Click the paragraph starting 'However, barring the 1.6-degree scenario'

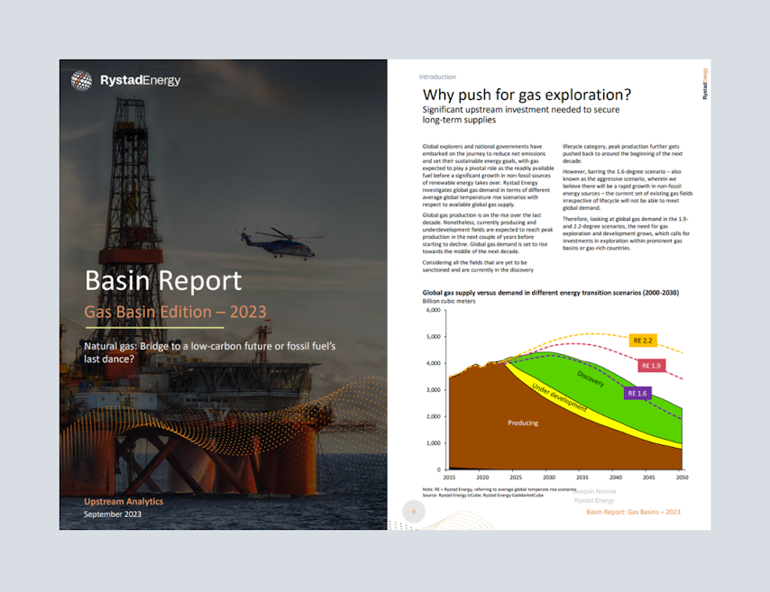pyautogui.click(x=628, y=189)
